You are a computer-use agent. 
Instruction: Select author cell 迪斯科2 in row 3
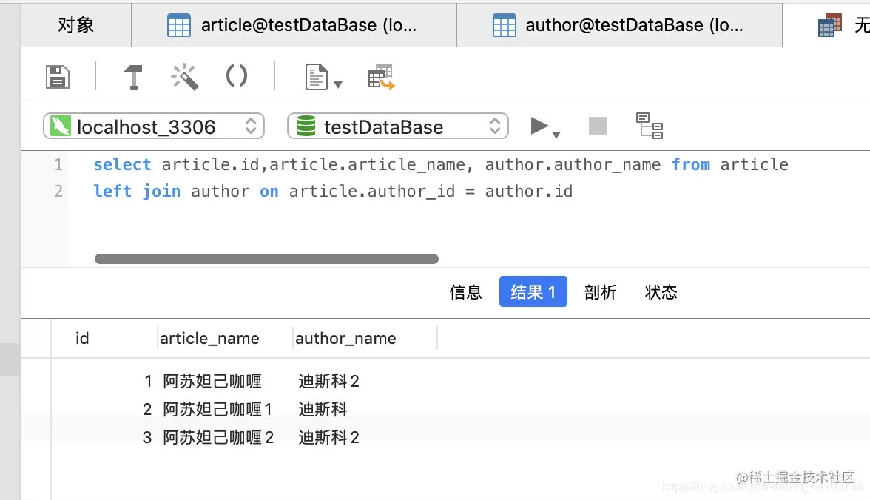329,437
